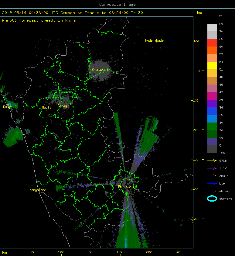This screenshot has height=256, width=235.
Task: Click the 0 tick on the horizontal km axis
Action: point(90,252)
